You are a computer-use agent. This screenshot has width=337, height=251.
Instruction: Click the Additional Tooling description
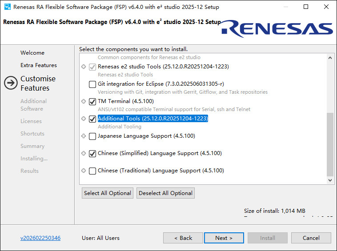120,127
